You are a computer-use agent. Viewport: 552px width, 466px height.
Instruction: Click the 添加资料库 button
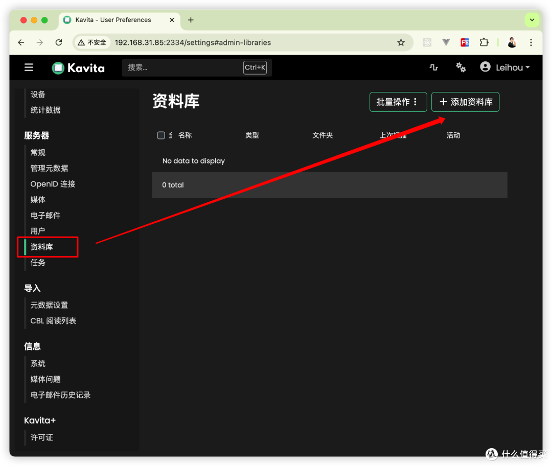[466, 102]
